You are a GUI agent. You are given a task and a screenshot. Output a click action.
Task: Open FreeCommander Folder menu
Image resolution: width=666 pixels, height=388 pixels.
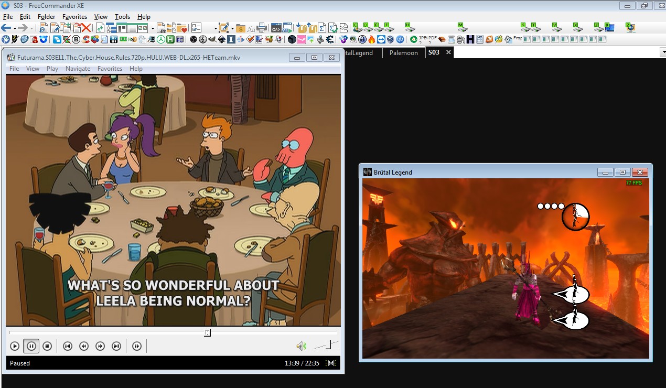47,17
